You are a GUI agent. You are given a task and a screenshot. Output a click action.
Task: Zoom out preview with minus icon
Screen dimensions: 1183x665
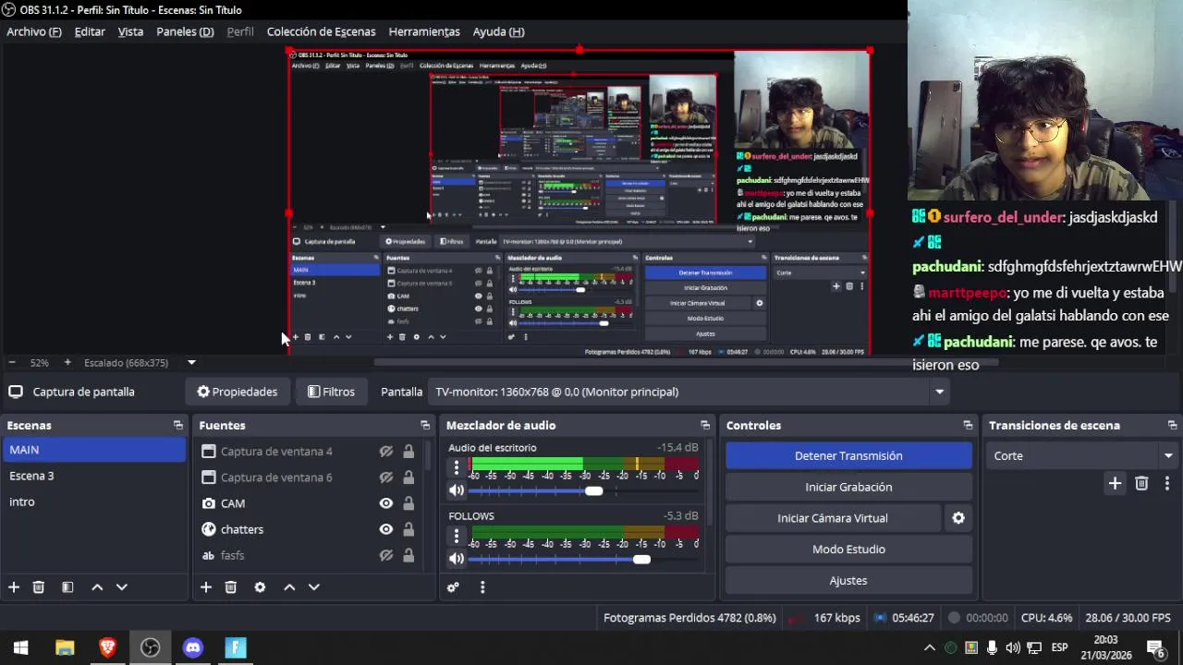(12, 363)
